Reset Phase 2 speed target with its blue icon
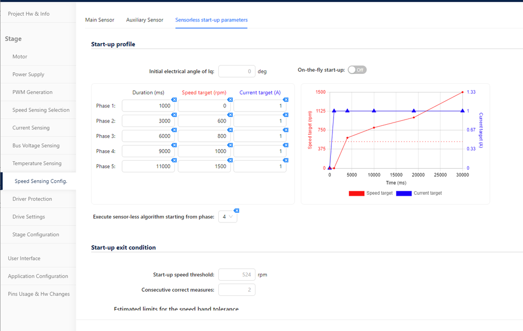523x331 pixels. coord(230,115)
